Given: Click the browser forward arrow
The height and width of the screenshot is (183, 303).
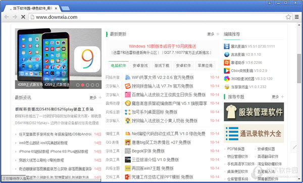Looking at the screenshot, I should [15, 17].
